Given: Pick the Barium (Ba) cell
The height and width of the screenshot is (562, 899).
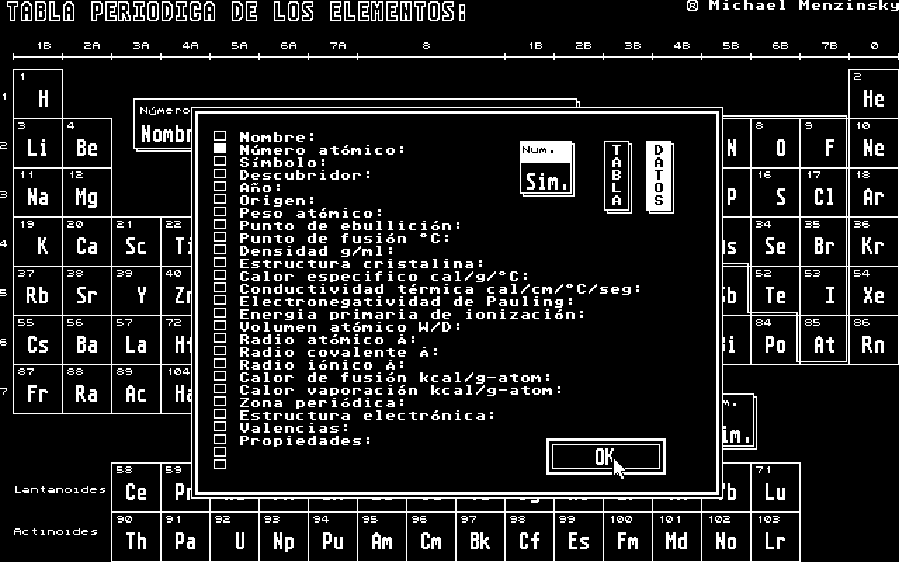Looking at the screenshot, I should pos(87,340).
